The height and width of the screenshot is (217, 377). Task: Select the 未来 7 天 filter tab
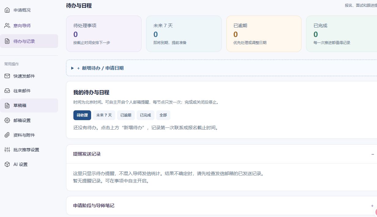(x=104, y=115)
